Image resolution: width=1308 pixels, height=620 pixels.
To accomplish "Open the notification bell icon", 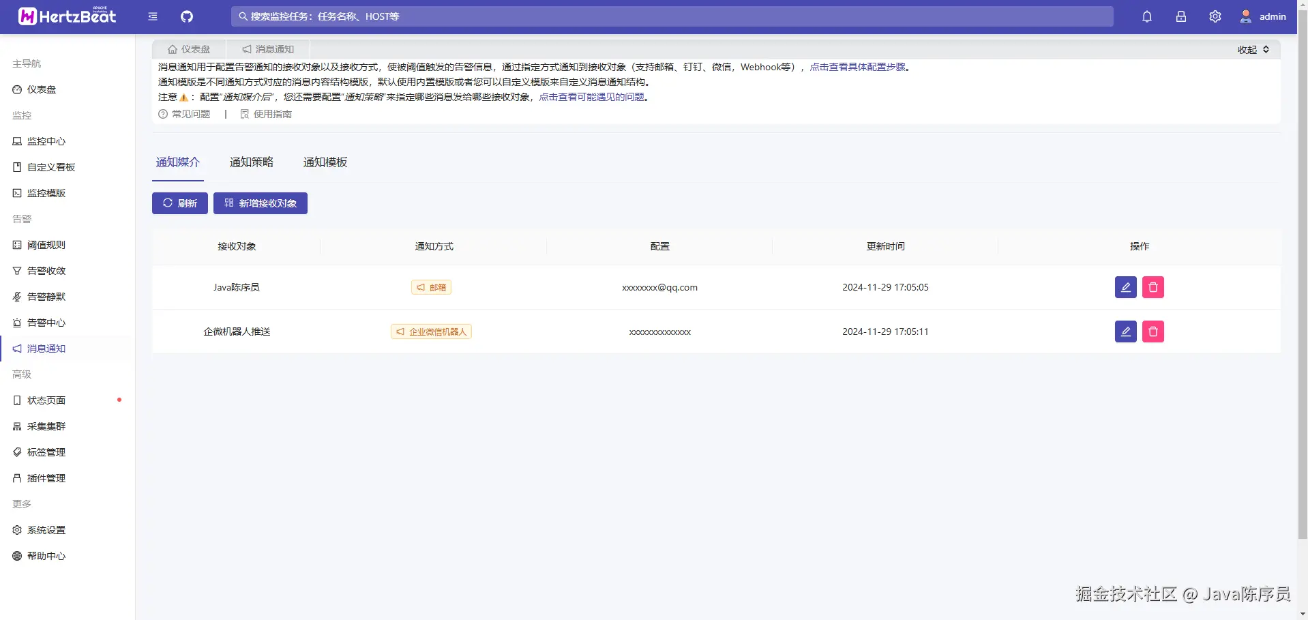I will [x=1147, y=16].
